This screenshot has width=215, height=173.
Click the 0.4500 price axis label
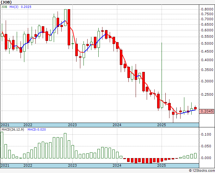207,51
